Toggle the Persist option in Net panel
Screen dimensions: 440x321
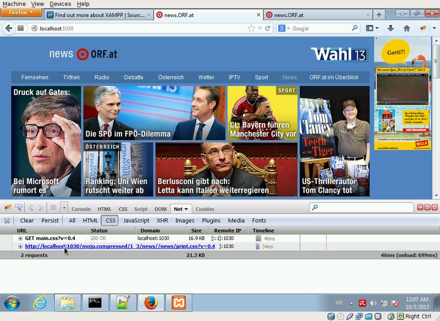50,220
